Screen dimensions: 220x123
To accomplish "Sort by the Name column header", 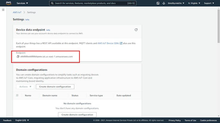I will click(28, 96).
